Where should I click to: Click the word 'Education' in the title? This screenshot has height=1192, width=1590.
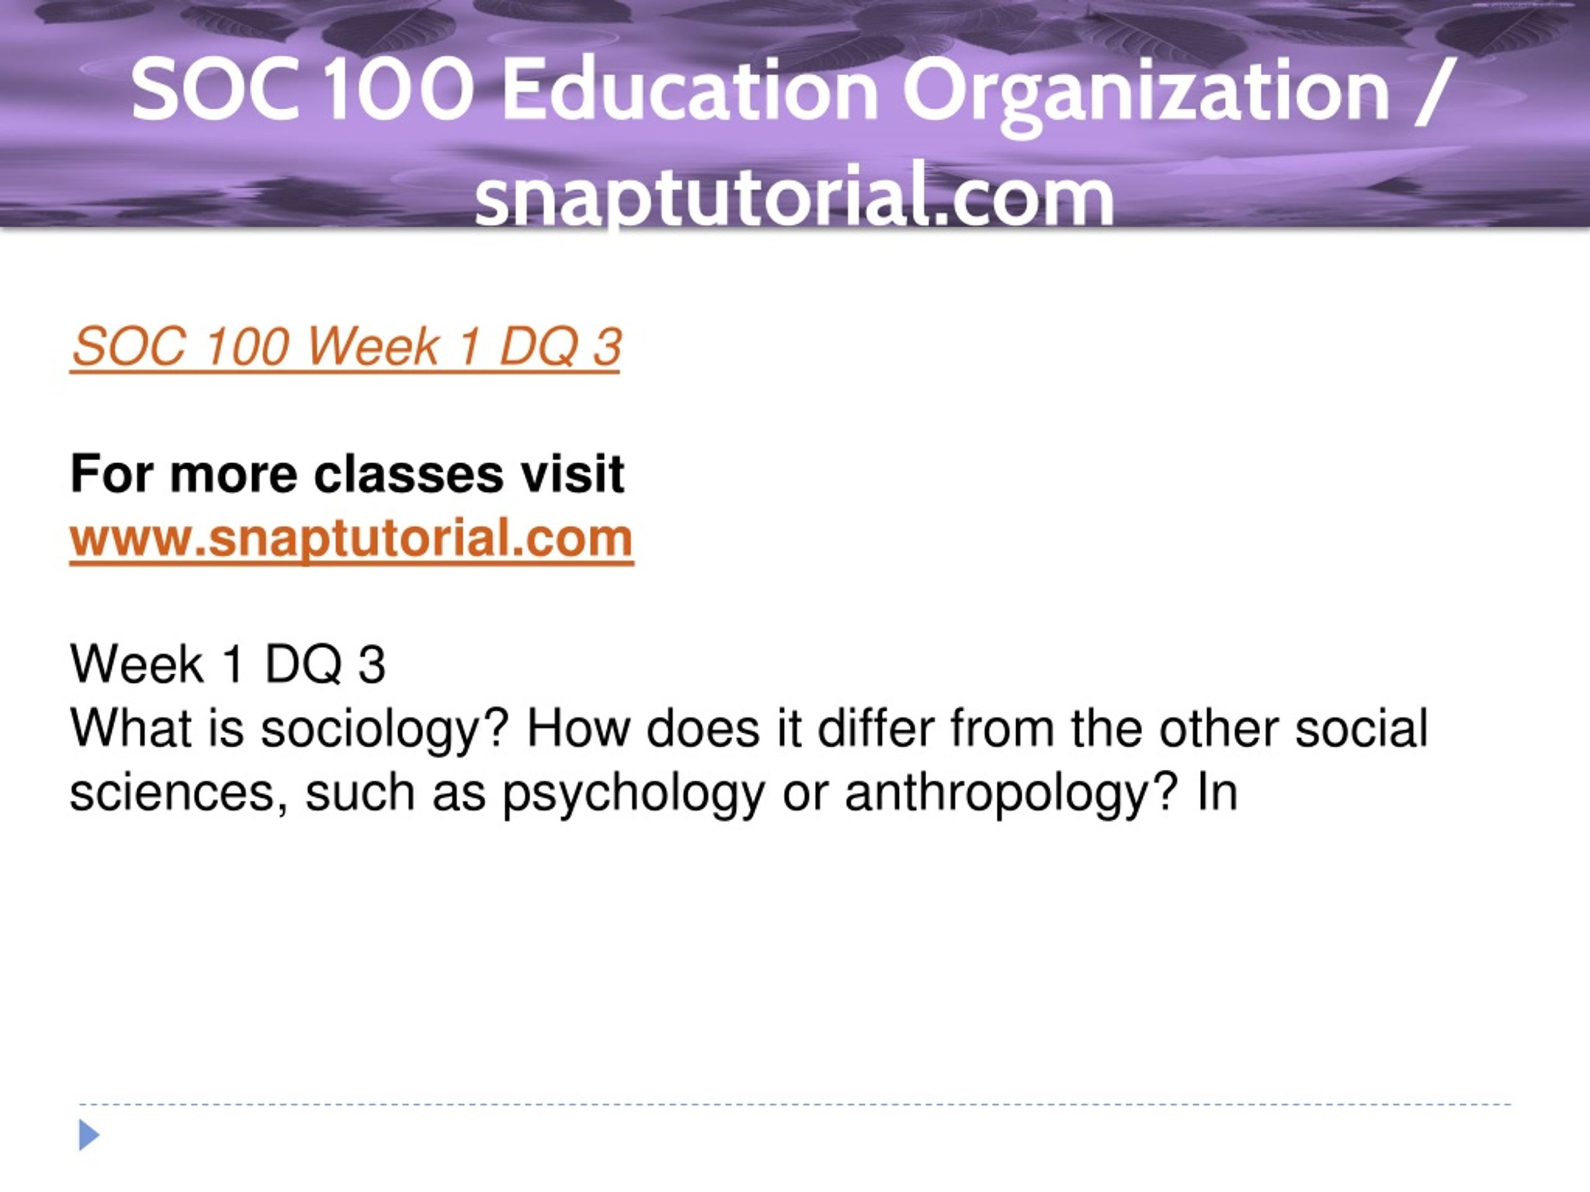tap(690, 90)
